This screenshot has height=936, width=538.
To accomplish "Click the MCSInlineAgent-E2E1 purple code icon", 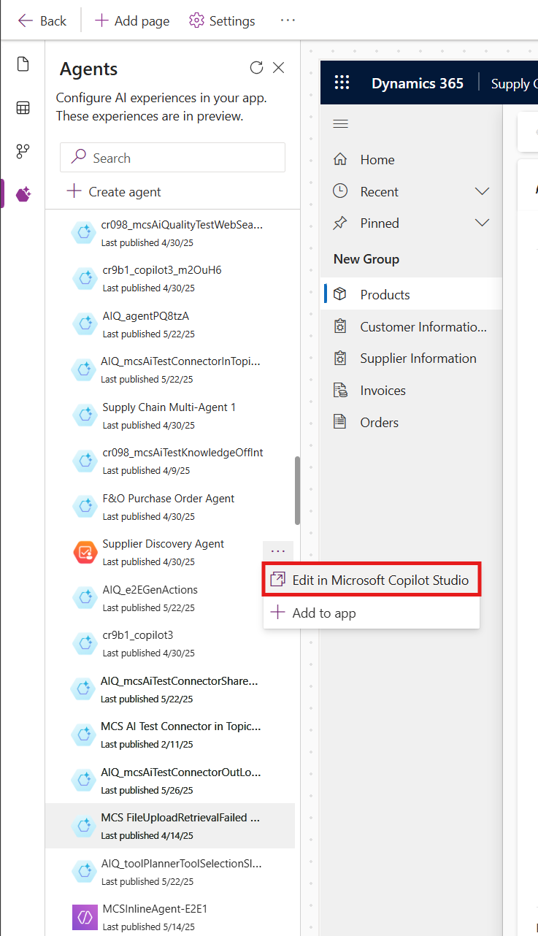I will (85, 917).
